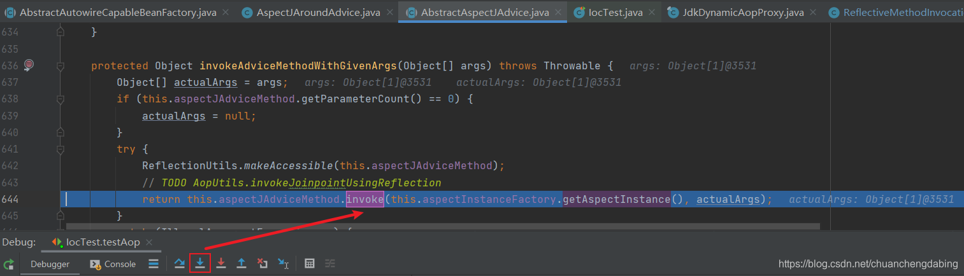Click line number 642 in the gutter
Image resolution: width=964 pixels, height=276 pixels.
pyautogui.click(x=10, y=166)
